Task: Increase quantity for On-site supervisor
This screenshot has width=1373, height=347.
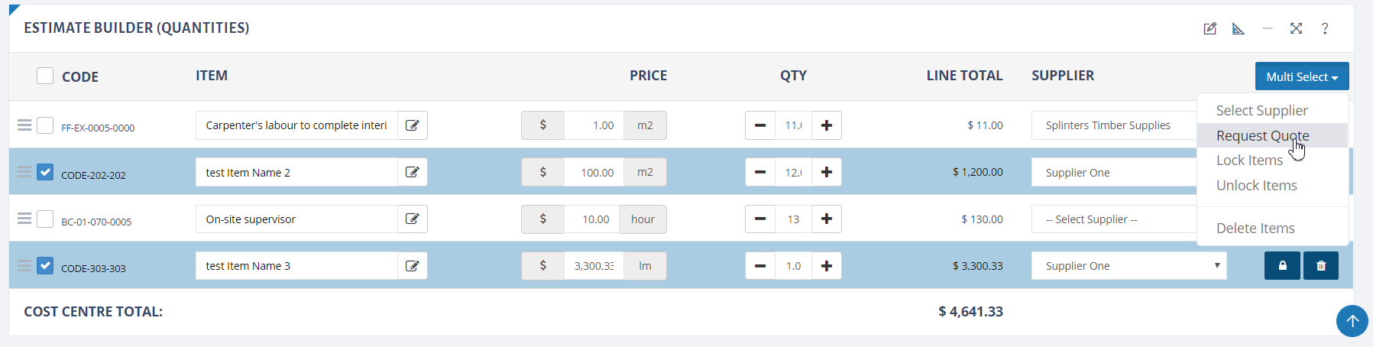Action: tap(827, 219)
